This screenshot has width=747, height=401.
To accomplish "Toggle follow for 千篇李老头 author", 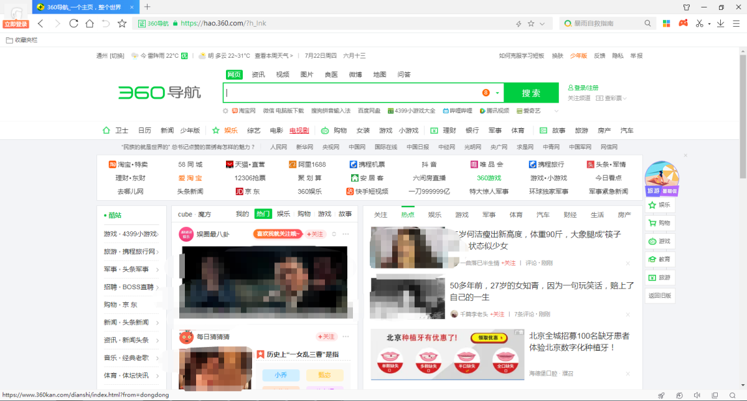I will pos(497,314).
